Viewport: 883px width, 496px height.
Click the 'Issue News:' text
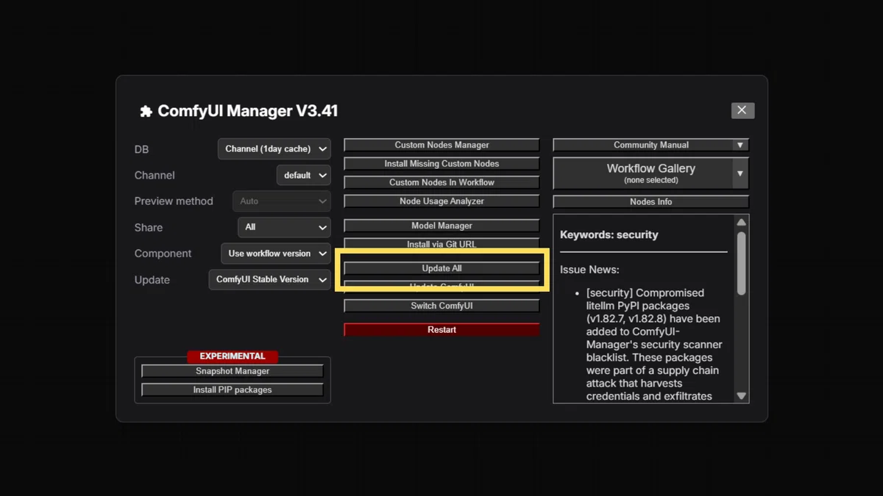(589, 270)
